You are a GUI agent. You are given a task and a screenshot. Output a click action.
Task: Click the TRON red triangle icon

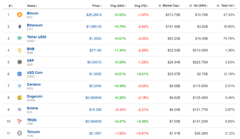coord(20,121)
